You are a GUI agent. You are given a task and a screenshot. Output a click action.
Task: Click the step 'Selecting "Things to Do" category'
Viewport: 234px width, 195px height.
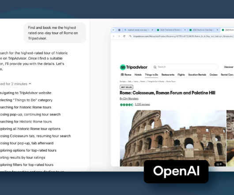(x=26, y=100)
